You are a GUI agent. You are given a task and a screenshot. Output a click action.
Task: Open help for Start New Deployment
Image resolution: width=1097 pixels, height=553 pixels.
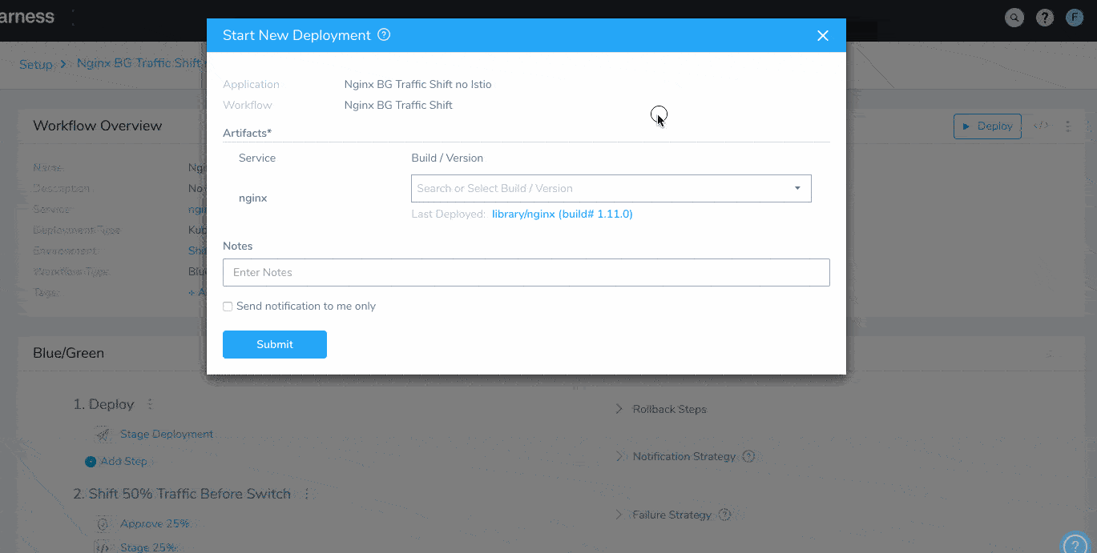click(x=384, y=35)
